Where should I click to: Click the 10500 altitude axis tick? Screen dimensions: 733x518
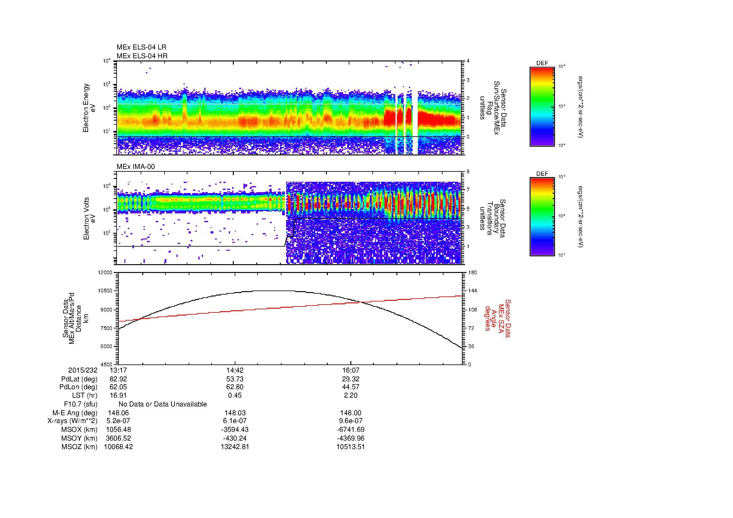click(105, 291)
